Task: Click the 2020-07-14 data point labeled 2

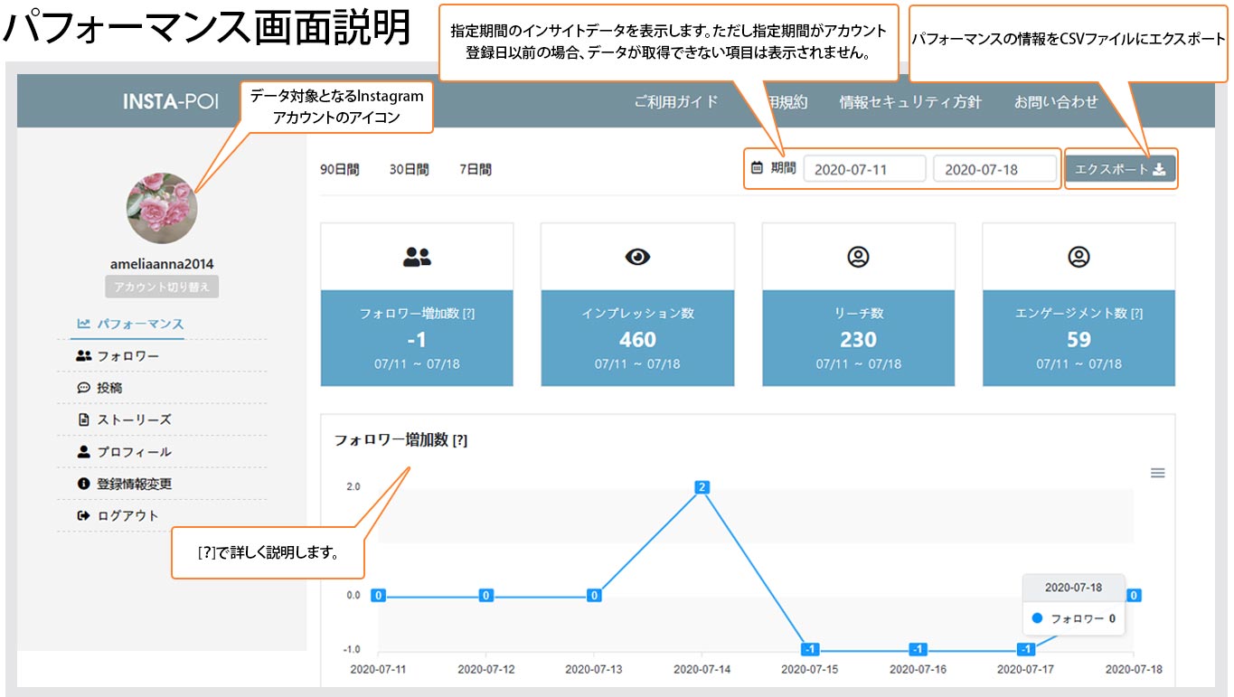Action: coord(701,487)
